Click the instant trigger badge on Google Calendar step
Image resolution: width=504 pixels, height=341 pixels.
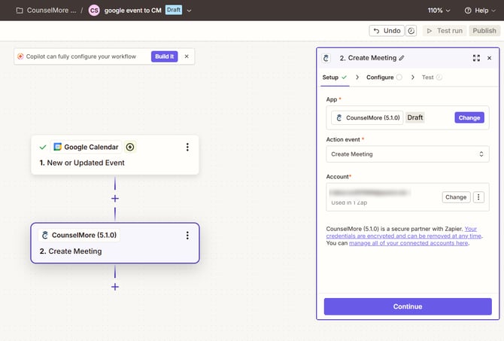[130, 147]
